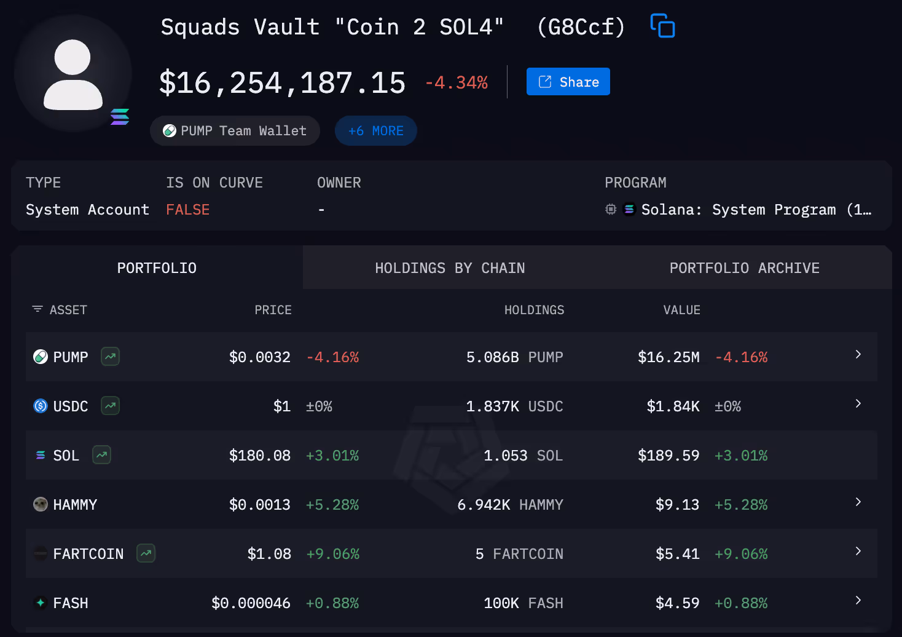Click the HAMMY token logo
The image size is (902, 637).
tap(40, 504)
